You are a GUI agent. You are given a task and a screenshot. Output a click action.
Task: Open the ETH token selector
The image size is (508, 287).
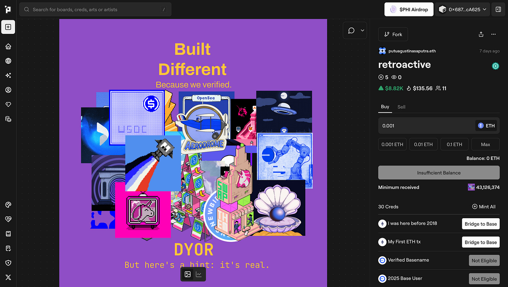(486, 126)
